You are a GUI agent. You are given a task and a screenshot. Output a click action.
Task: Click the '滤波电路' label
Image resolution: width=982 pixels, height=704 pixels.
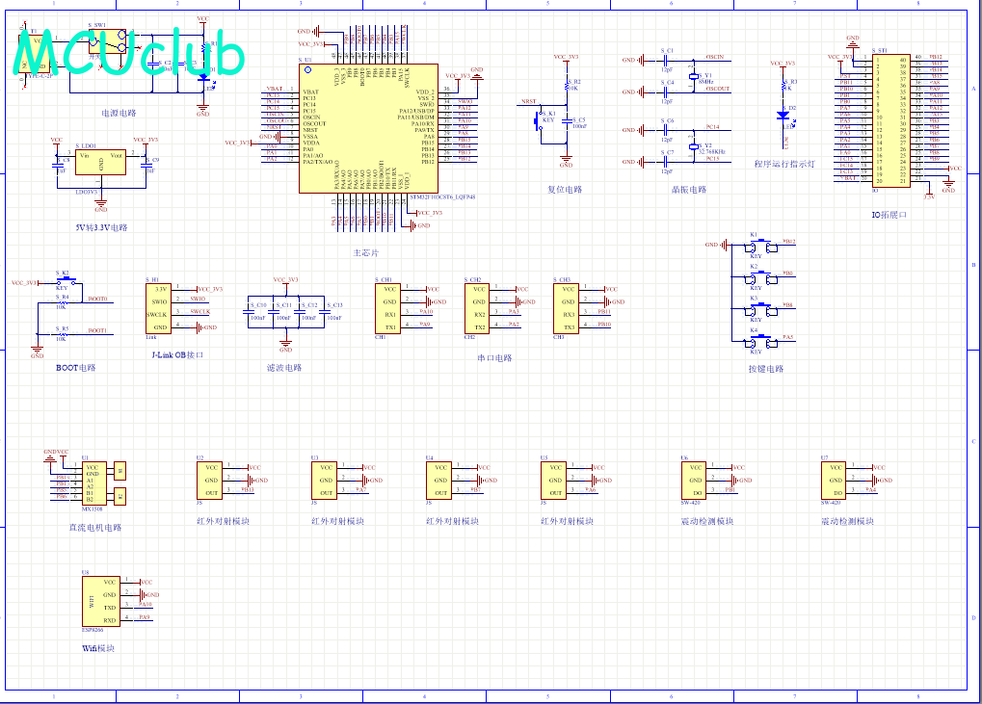click(x=284, y=368)
